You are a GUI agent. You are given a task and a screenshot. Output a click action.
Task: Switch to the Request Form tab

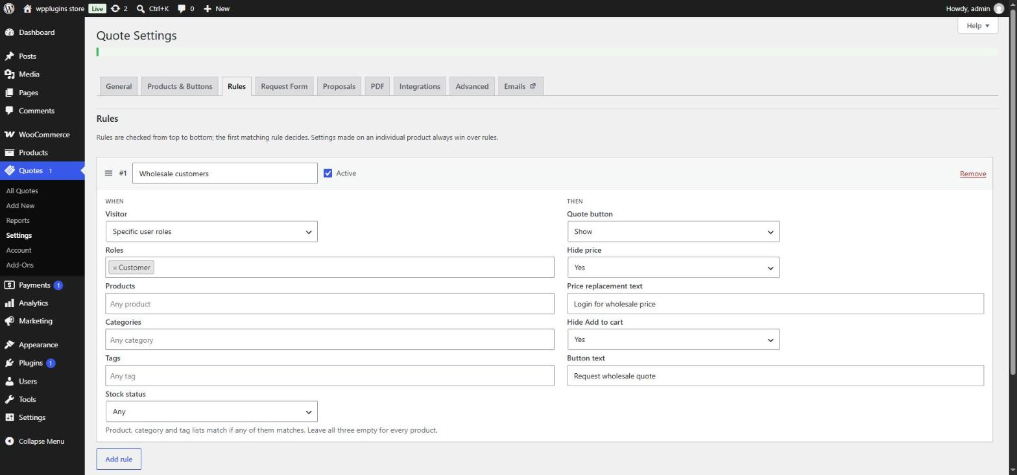[284, 86]
